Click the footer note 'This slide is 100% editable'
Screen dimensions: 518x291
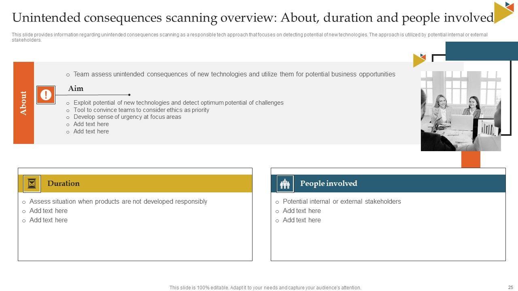[x=265, y=288]
